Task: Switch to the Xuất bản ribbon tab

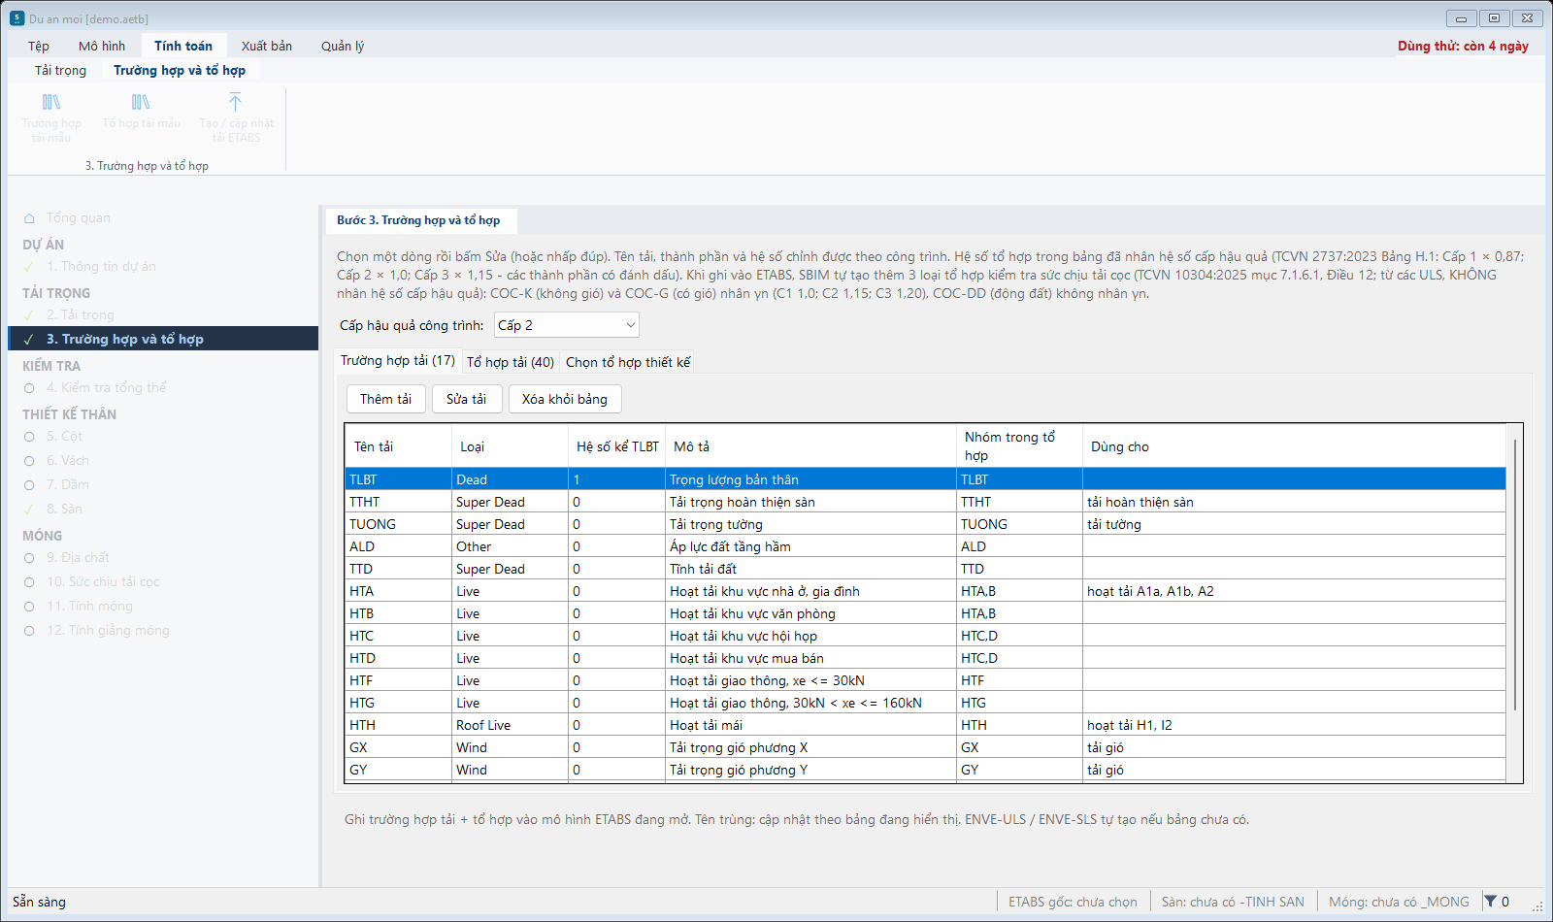Action: point(267,46)
